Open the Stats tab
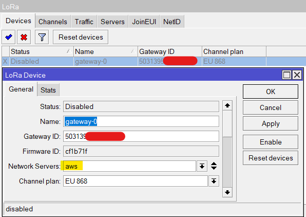The height and width of the screenshot is (217, 306). (x=48, y=90)
